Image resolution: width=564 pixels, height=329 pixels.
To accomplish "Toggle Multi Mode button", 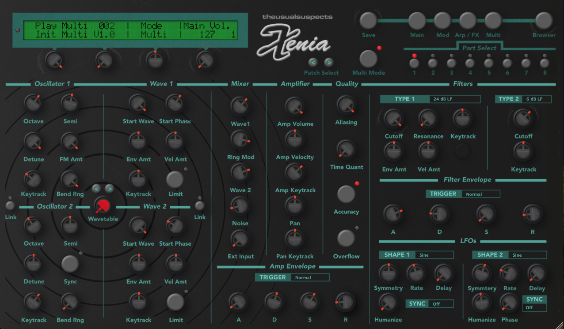I will coord(369,59).
